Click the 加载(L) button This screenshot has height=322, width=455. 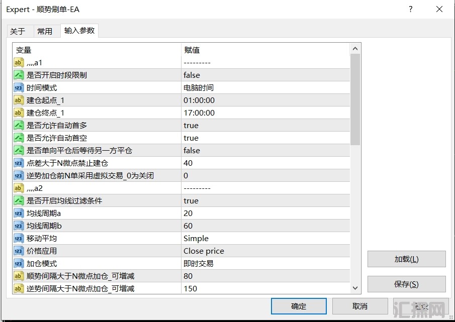(406, 259)
